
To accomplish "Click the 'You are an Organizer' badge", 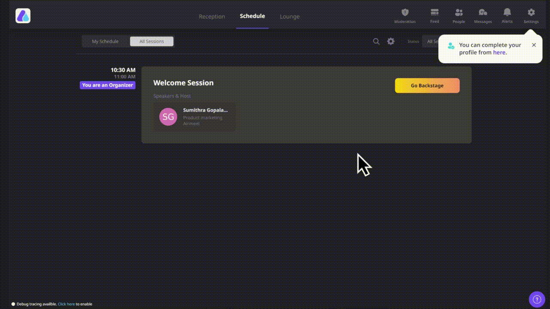I will 107,85.
